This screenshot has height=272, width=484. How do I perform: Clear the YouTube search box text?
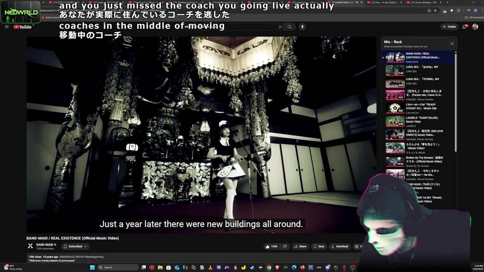[280, 27]
